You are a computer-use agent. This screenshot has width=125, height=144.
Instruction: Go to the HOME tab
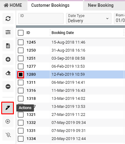pyautogui.click(x=13, y=5)
